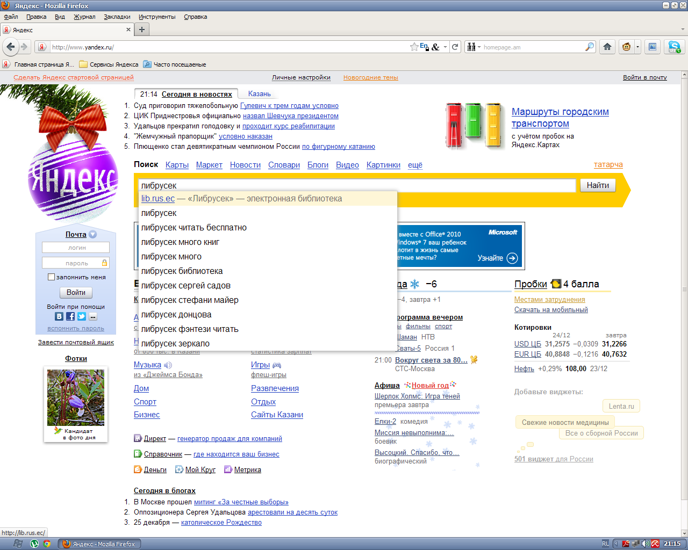Open the USD ЦБ currency link

pyautogui.click(x=527, y=344)
